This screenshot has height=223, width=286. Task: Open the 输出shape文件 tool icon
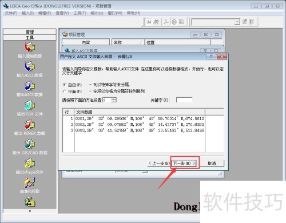[x=30, y=164]
